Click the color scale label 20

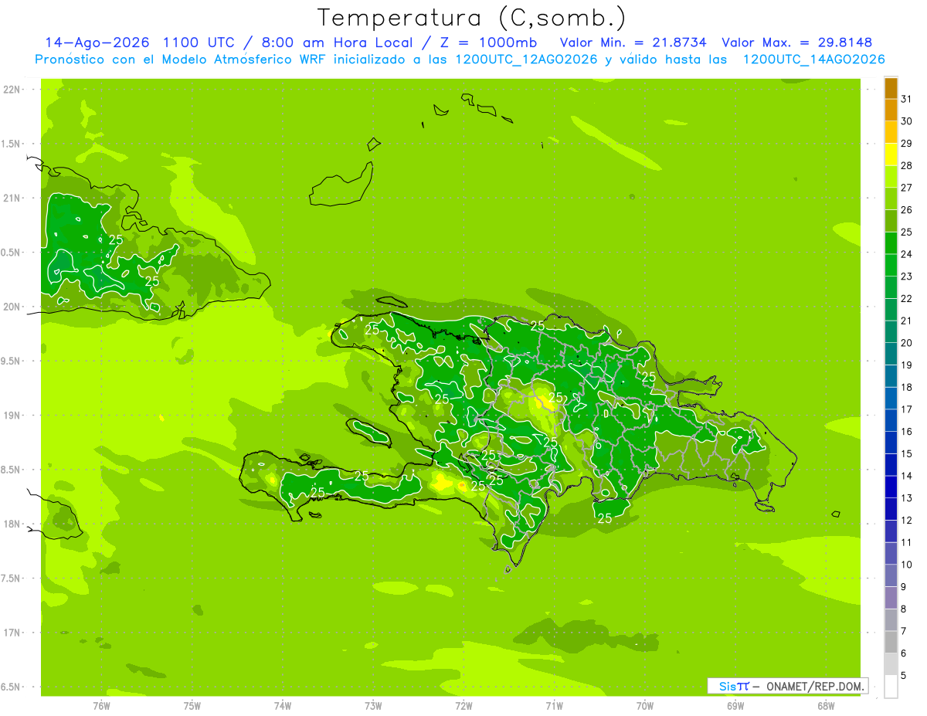[907, 342]
